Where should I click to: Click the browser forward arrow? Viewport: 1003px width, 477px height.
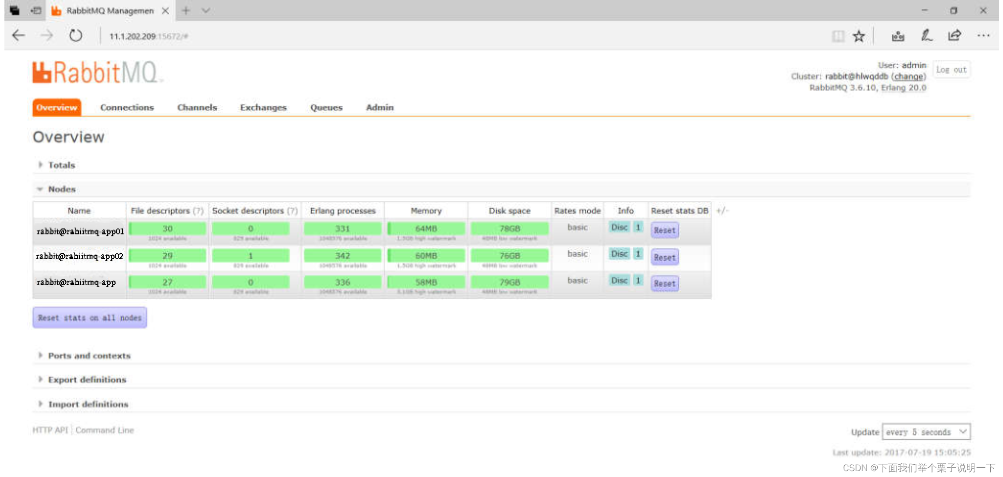click(47, 35)
